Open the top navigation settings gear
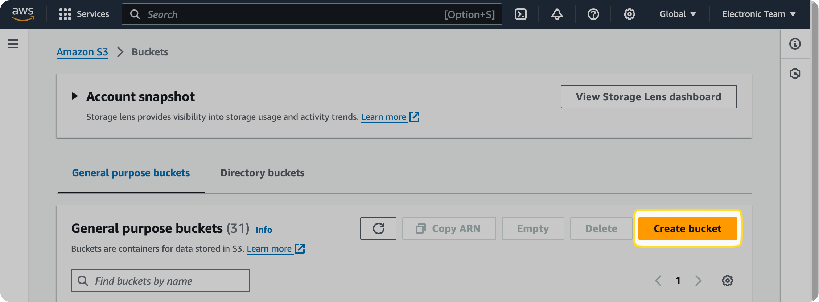The height and width of the screenshot is (302, 819). [x=629, y=14]
